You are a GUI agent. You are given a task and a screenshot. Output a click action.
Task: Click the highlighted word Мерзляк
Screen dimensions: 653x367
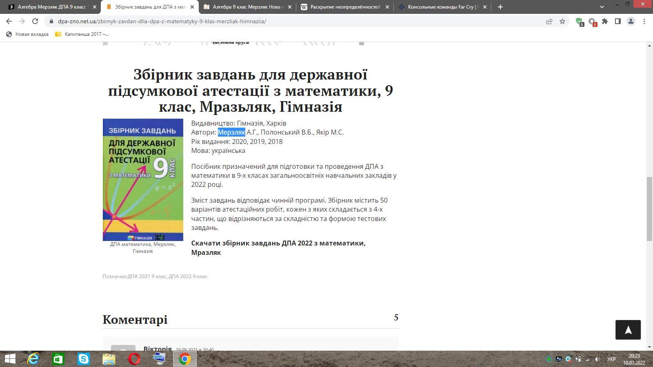pos(231,132)
